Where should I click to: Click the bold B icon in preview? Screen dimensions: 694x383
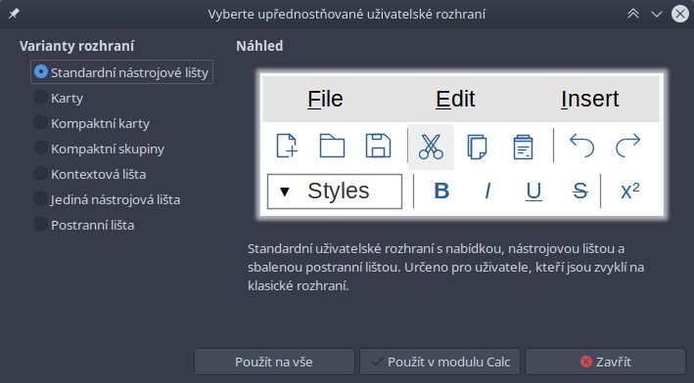(441, 191)
